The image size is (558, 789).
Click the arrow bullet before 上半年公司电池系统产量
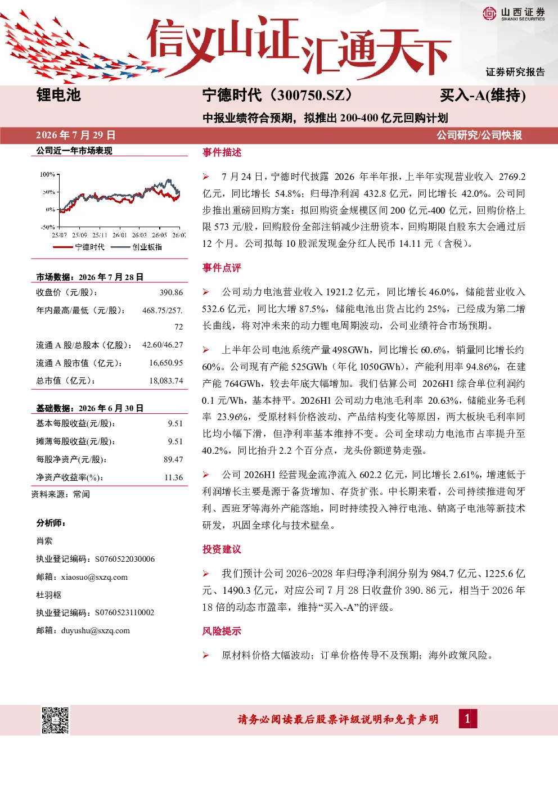pyautogui.click(x=206, y=350)
